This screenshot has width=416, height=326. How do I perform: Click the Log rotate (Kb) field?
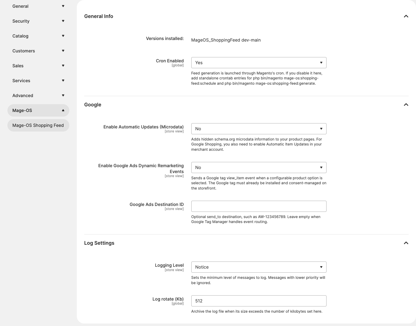tap(259, 301)
